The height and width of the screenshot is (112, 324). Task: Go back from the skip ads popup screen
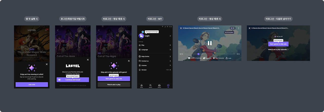click(99, 30)
